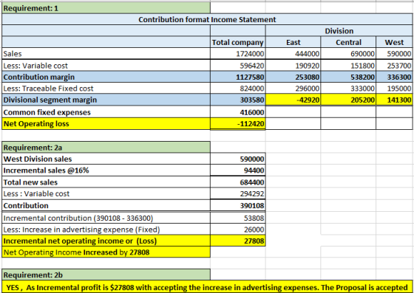
Task: Click 'Incremental contribution (390108 - 336300)' label
Action: pos(106,218)
